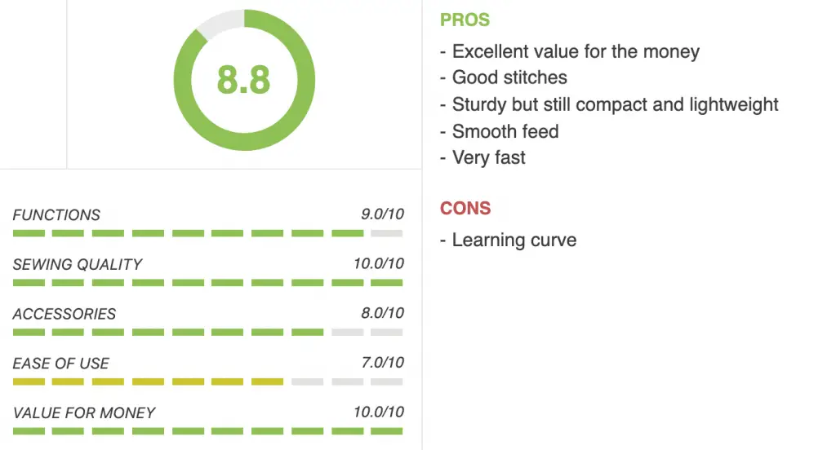This screenshot has height=450, width=836.
Task: Select 'Excellent value for the money' text
Action: coord(576,51)
